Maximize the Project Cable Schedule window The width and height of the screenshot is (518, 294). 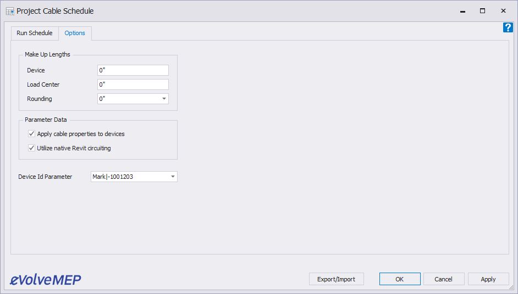(x=483, y=11)
